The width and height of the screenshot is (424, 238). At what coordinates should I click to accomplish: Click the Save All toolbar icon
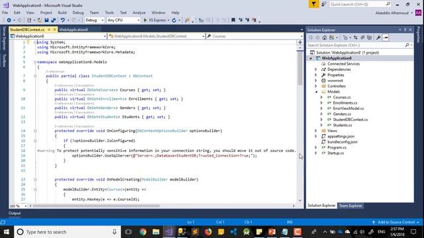pyautogui.click(x=53, y=20)
